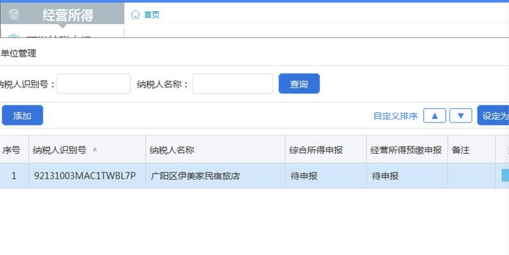509x255 pixels.
Task: Click the 纳税人名称 column header
Action: (172, 150)
